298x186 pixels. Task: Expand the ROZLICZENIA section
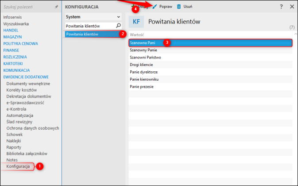coord(15,57)
